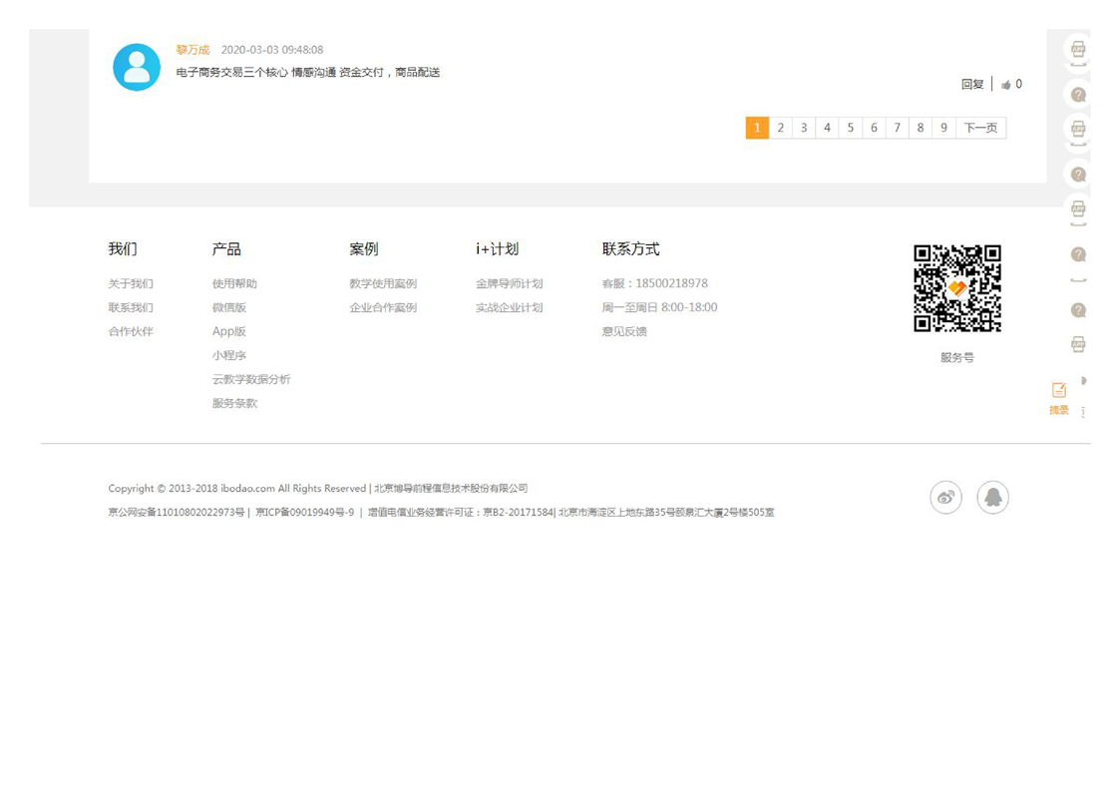The width and height of the screenshot is (1119, 791).
Task: Click 下一页 next page button
Action: click(980, 128)
